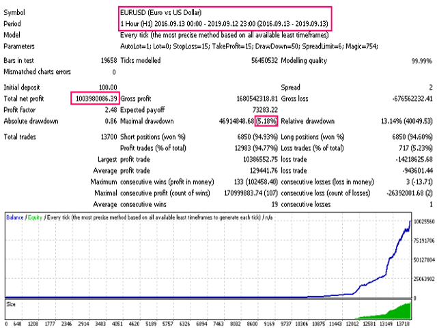
Task: Select the AutoLot parameters line
Action: (249, 46)
